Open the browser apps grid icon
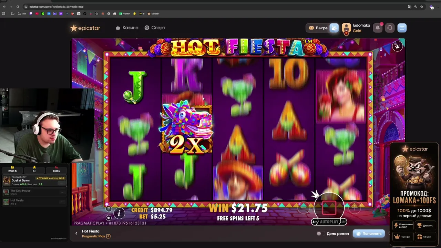 point(4,14)
